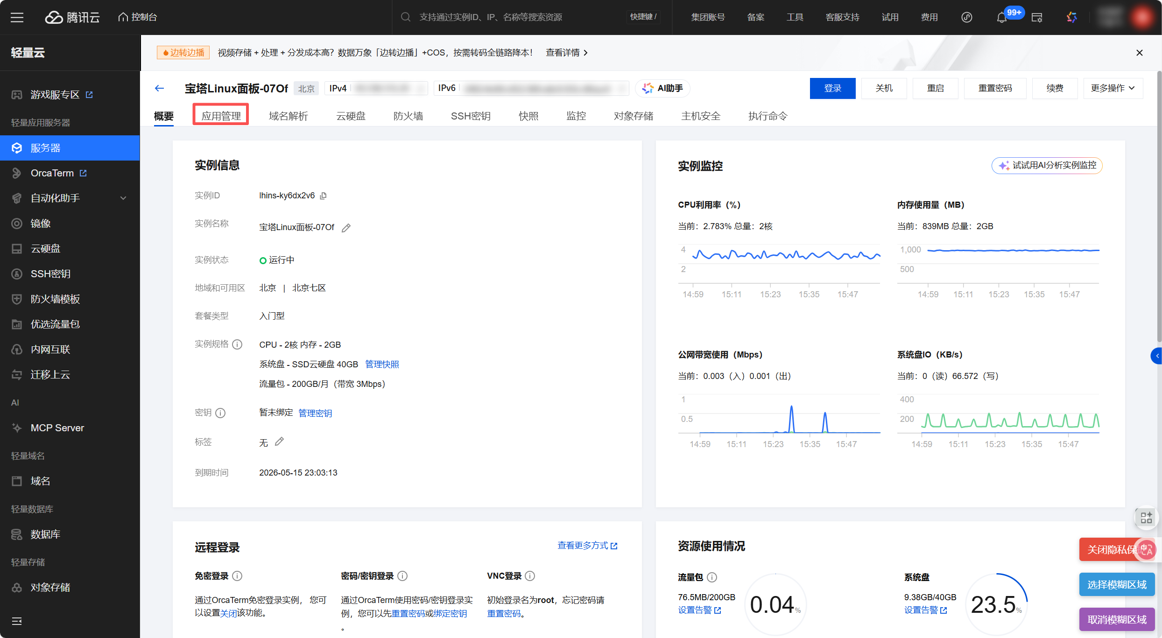
Task: Focus the resource search field
Action: coord(490,17)
